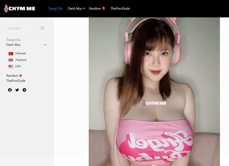Select Random in the top navigation
The height and width of the screenshot is (166, 229).
[x=95, y=9]
